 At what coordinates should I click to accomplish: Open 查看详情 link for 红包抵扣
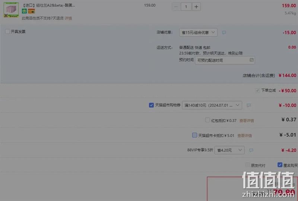[x=247, y=121]
